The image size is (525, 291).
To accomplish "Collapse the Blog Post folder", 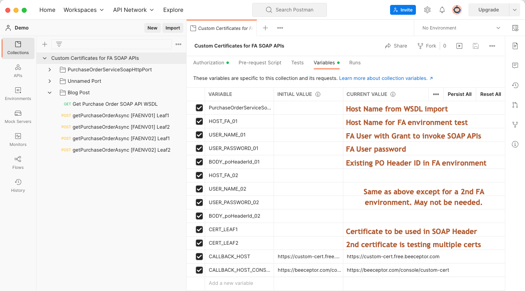I will click(x=50, y=93).
